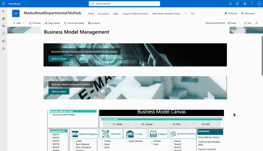Select the Formats store icon
Screen dimensions: 263x151
[130, 134]
